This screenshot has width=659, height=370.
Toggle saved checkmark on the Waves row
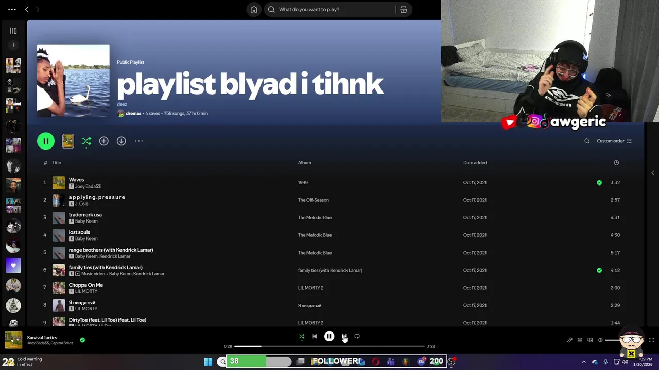[x=599, y=182]
